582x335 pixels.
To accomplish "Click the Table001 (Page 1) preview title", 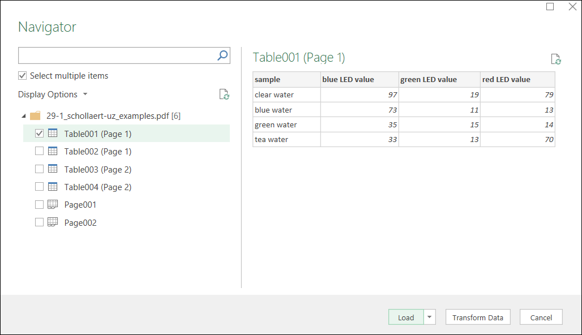I will click(299, 58).
